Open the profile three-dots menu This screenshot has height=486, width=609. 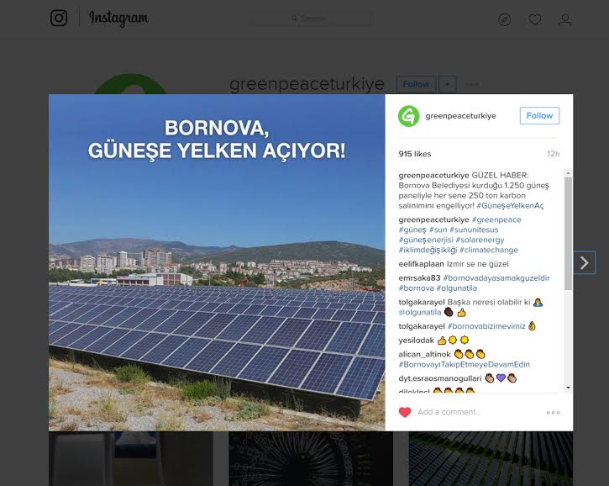pyautogui.click(x=472, y=84)
